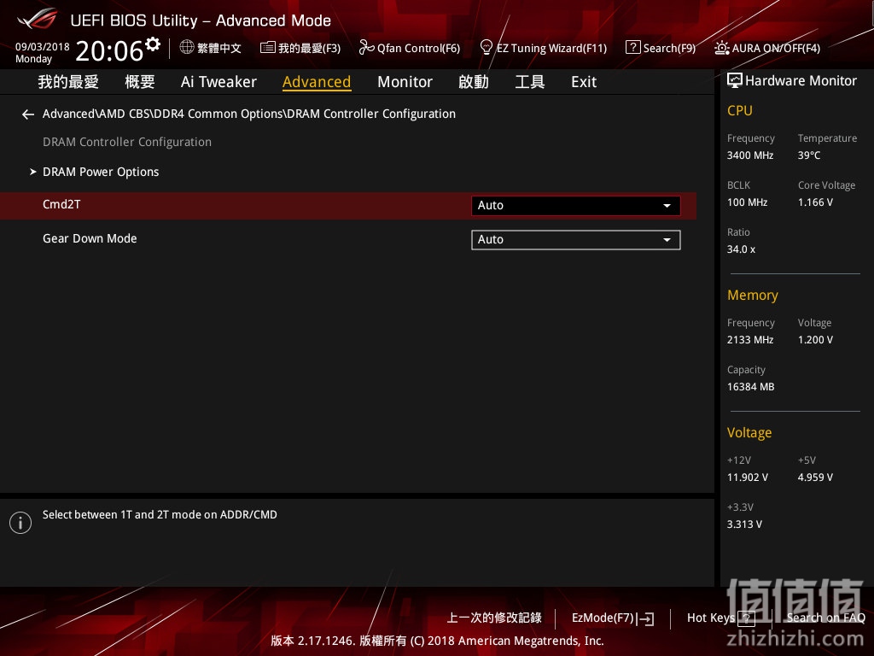This screenshot has width=874, height=656.
Task: Select the Advanced tab
Action: pyautogui.click(x=317, y=82)
